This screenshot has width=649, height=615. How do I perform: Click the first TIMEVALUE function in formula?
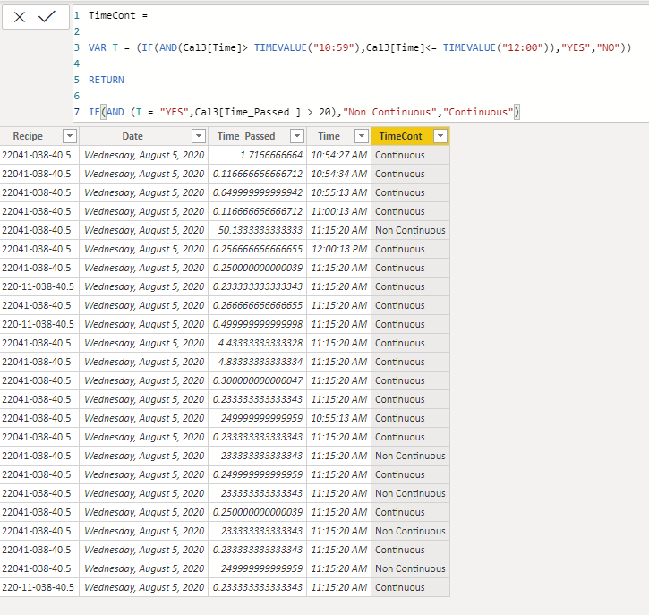click(280, 47)
